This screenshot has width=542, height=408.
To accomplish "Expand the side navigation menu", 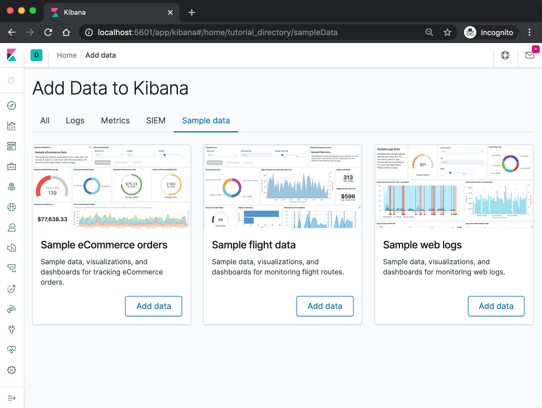I will (12, 398).
